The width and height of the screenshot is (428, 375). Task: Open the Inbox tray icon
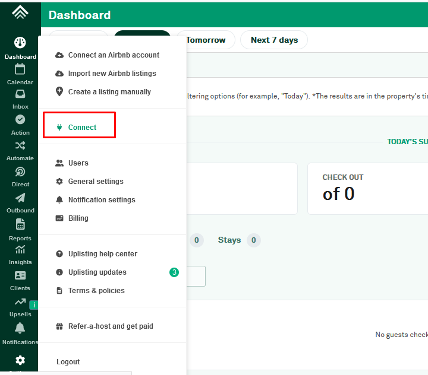(x=20, y=94)
